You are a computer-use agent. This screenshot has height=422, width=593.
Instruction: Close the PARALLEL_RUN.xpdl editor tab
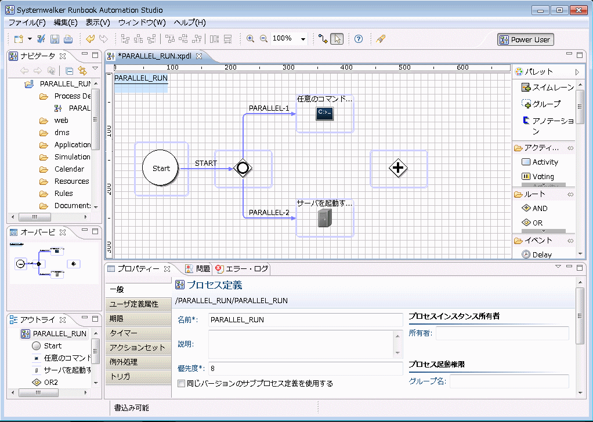pos(199,56)
